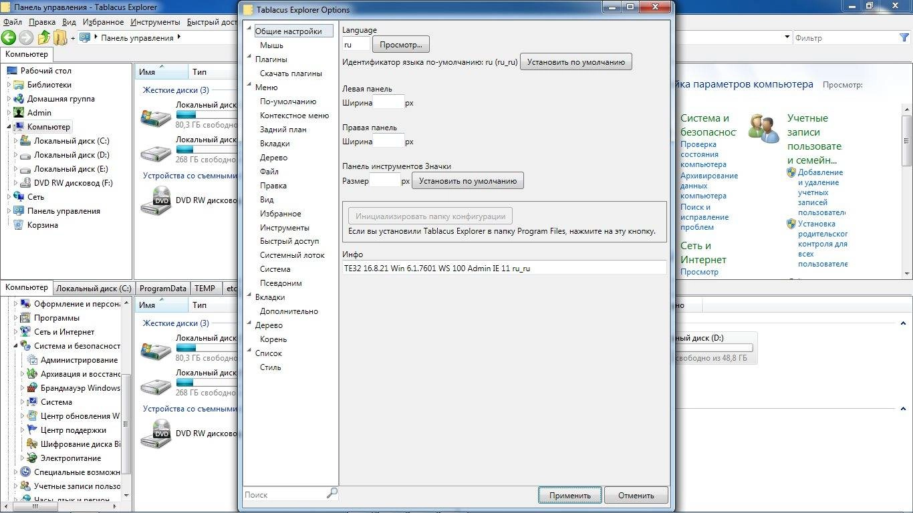Click left panel Ширина input field
Image resolution: width=913 pixels, height=513 pixels.
pyautogui.click(x=388, y=103)
